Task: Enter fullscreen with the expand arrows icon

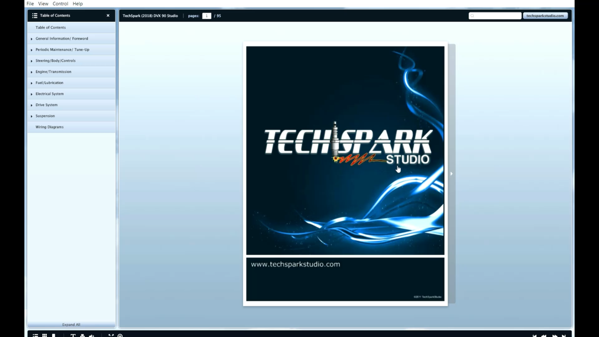Action: pos(111,335)
